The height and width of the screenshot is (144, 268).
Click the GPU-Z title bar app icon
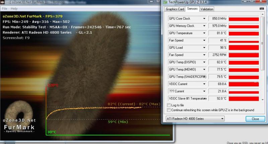click(x=165, y=2)
